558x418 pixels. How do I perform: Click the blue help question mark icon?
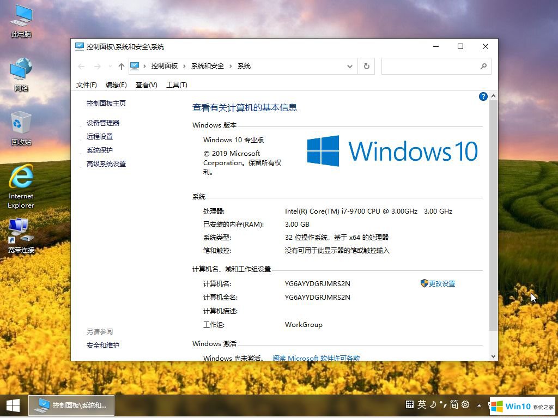[x=483, y=96]
